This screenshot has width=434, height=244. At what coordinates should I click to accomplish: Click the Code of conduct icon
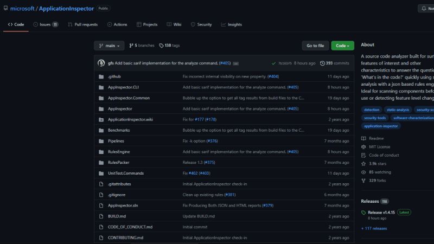pos(363,155)
